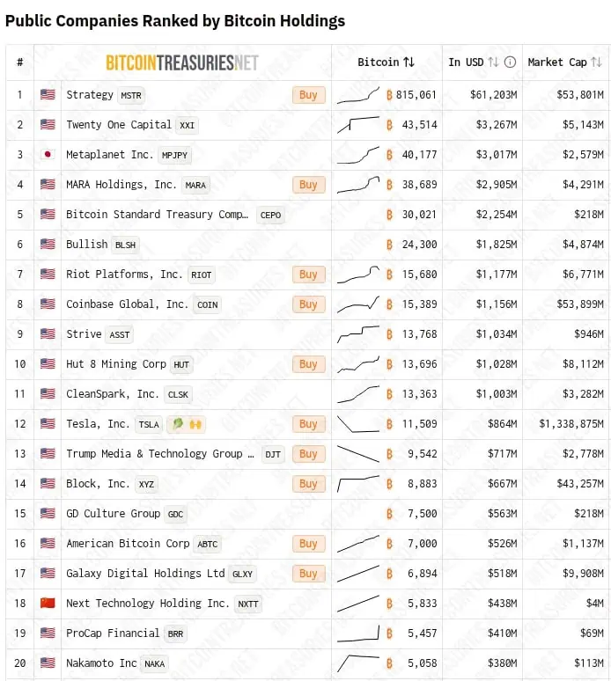Open Strategy's Bitcoin holdings sparkline chart
This screenshot has width=611, height=681.
click(358, 95)
